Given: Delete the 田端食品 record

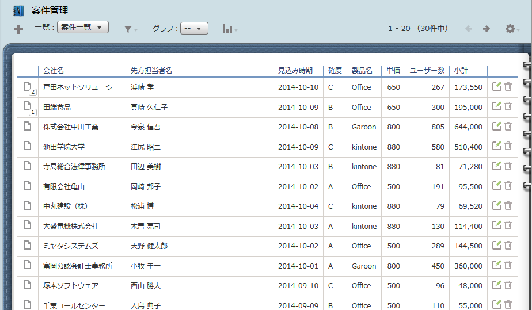Looking at the screenshot, I should tap(508, 106).
